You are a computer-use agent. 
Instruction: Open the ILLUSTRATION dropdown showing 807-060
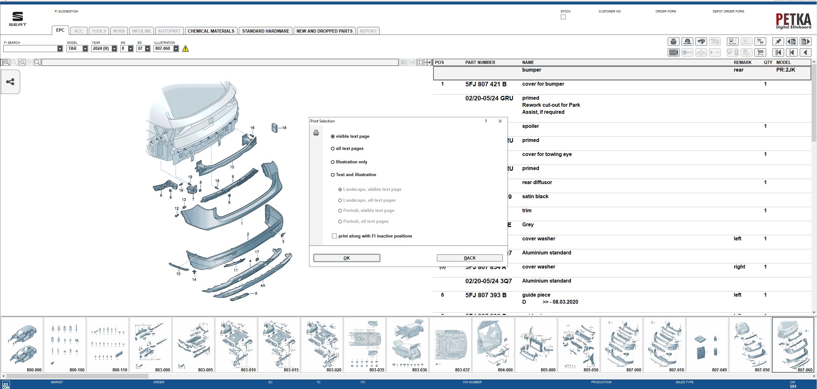[176, 49]
